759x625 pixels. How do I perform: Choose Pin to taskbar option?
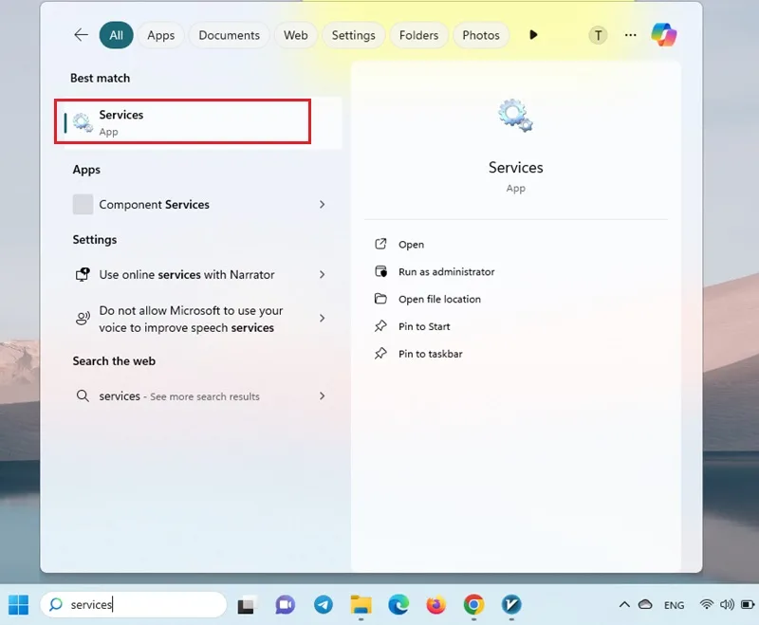point(431,354)
